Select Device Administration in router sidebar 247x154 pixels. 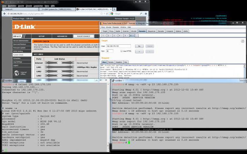click(x=22, y=41)
